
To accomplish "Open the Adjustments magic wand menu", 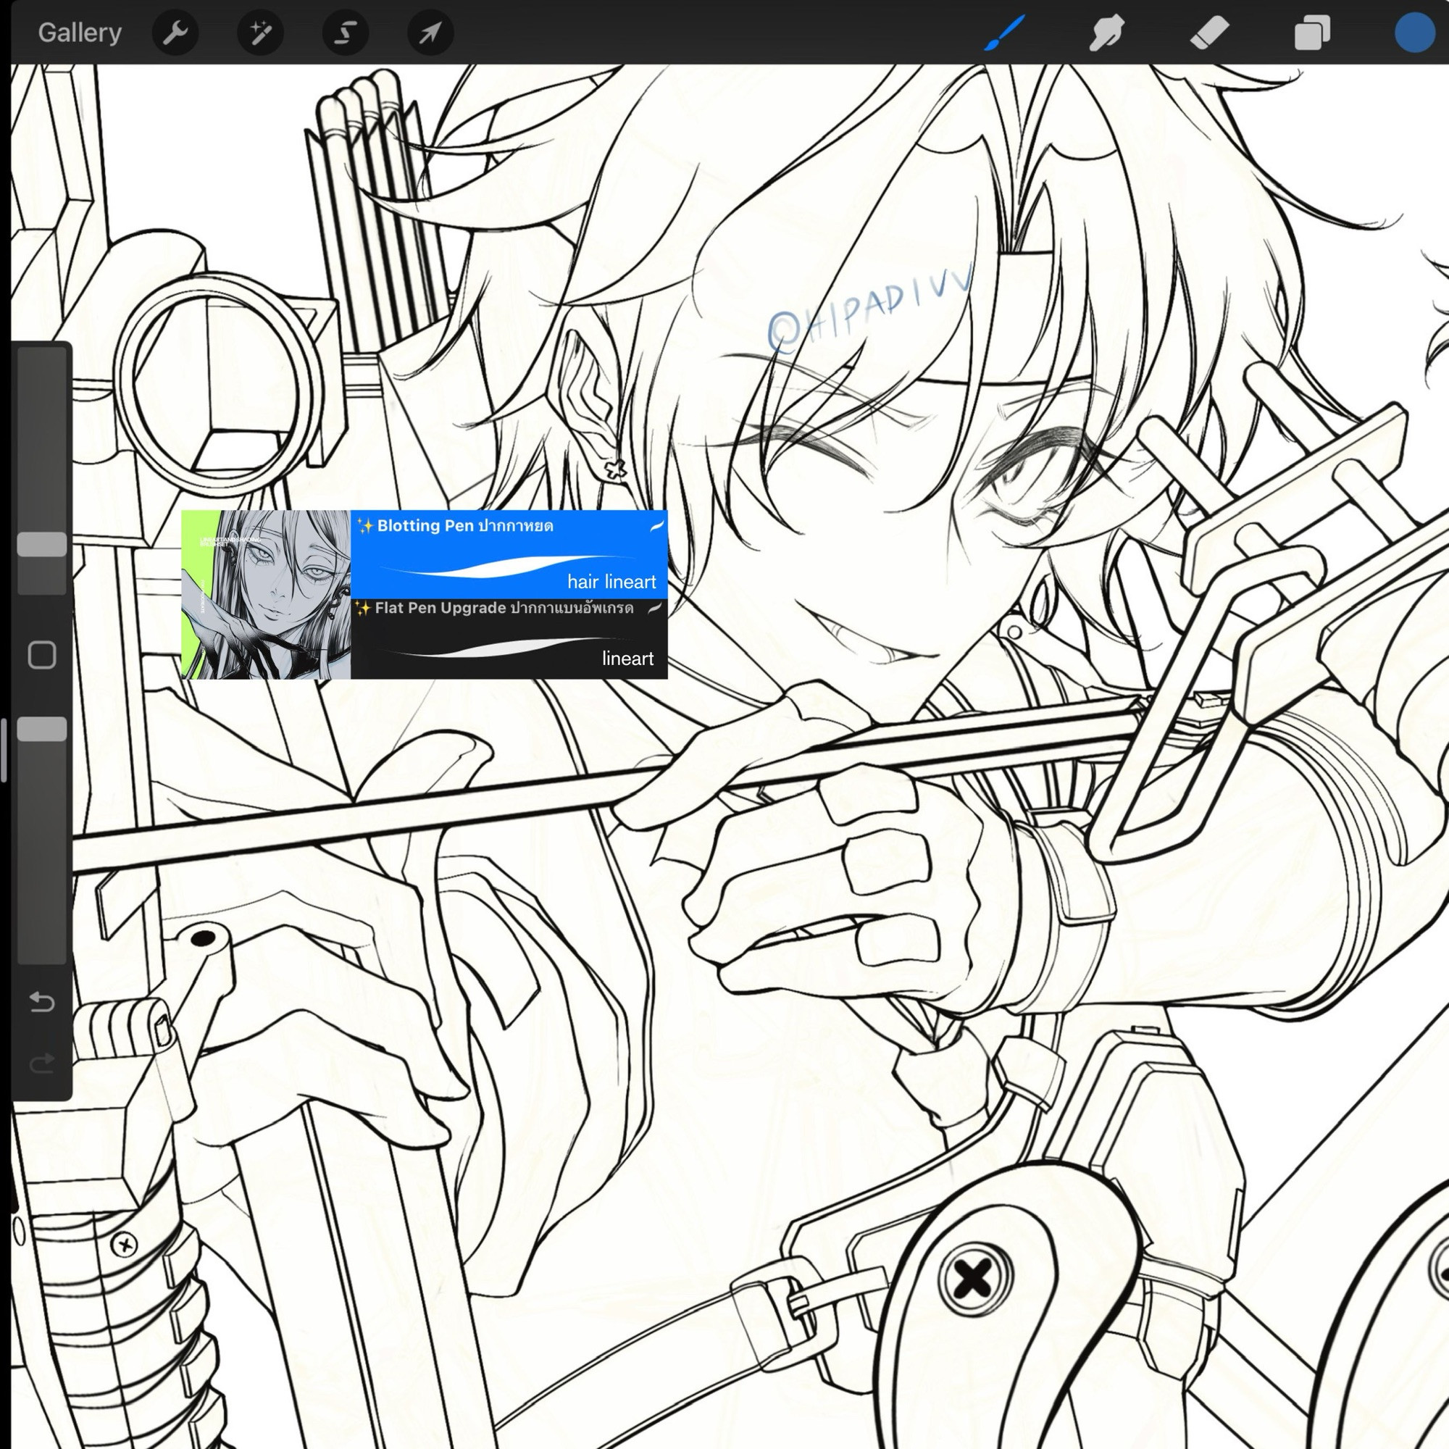I will pos(260,33).
